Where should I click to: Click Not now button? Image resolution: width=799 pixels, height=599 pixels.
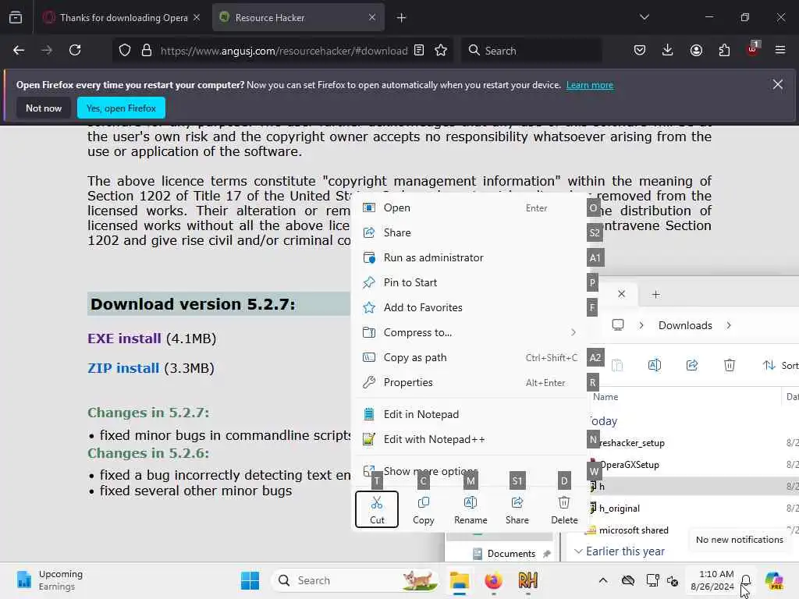pos(44,108)
